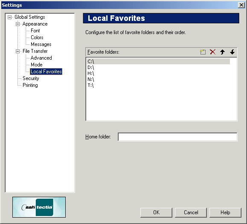Screen dimensions: 247x224
Task: Select Global Settings root label
Action: pyautogui.click(x=30, y=17)
